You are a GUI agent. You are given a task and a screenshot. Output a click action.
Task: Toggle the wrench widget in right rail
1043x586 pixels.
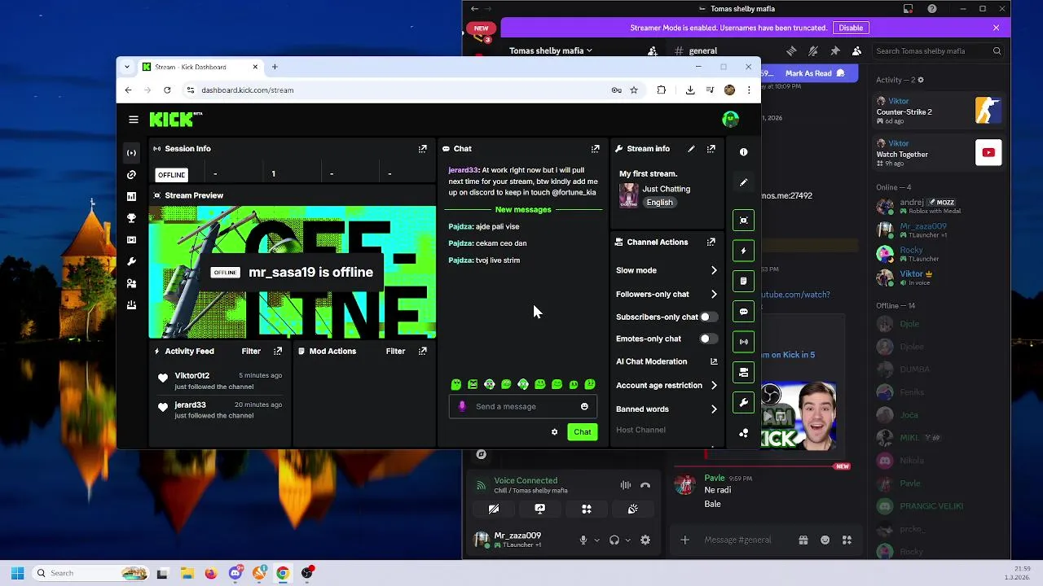tap(743, 403)
